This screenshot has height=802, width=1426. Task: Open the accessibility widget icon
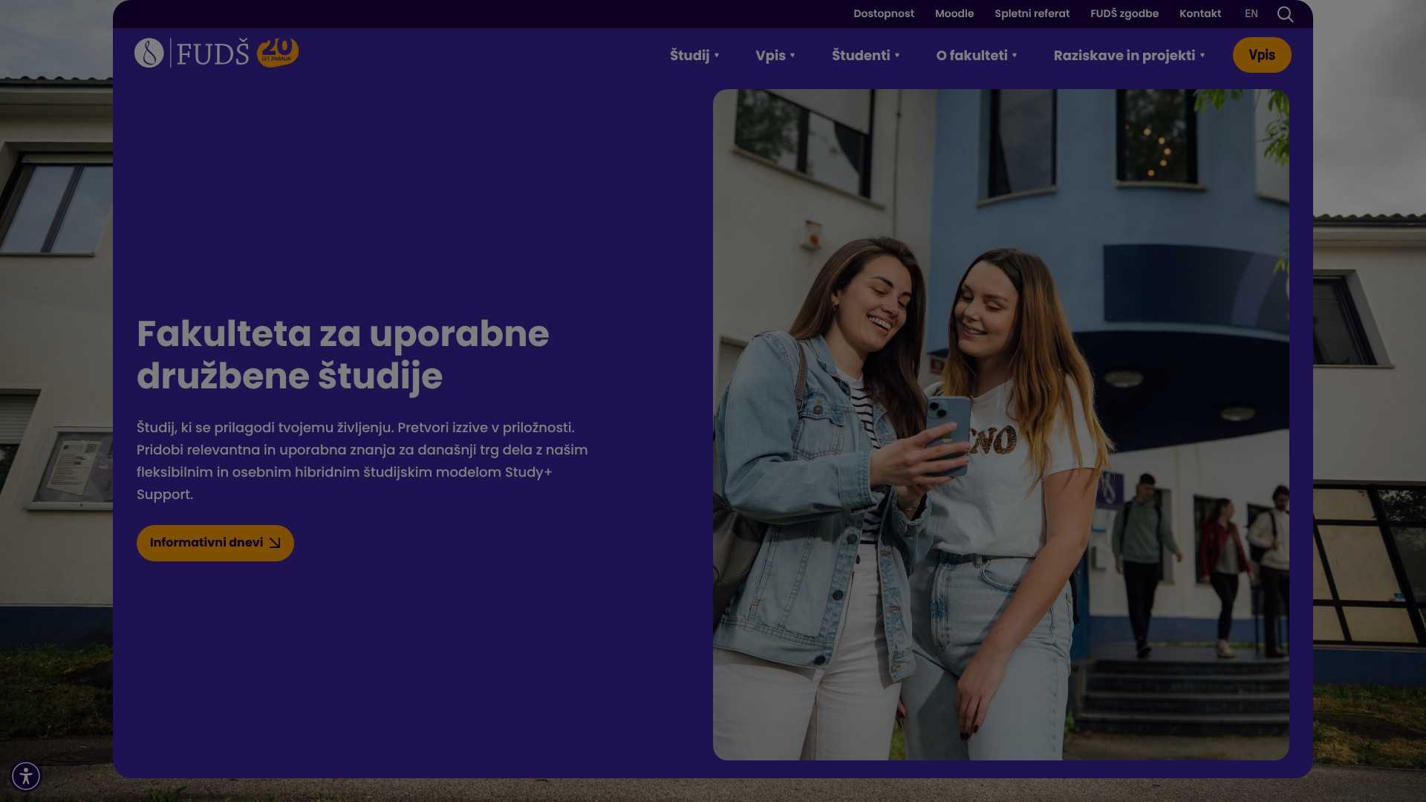point(26,776)
